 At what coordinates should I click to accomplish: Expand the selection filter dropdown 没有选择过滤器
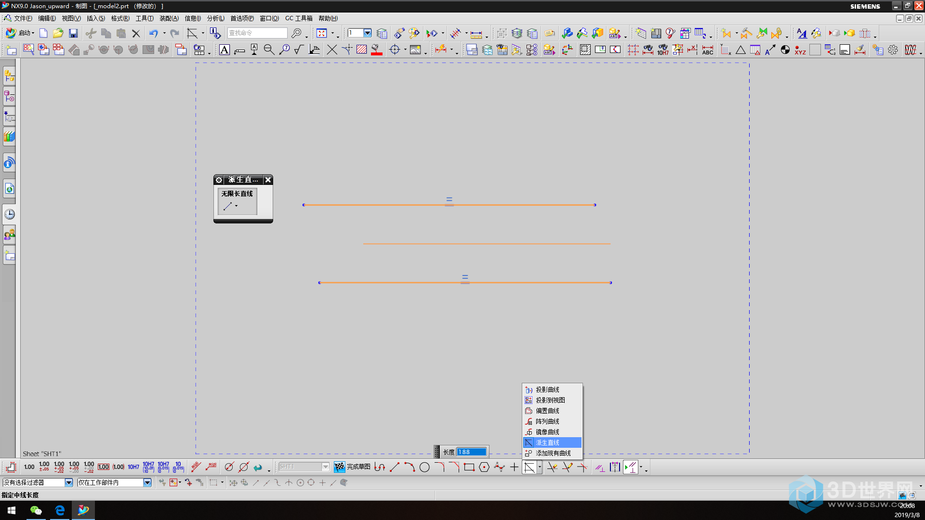(x=69, y=482)
